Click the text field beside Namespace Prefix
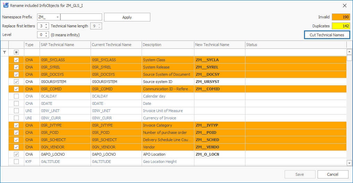353x183 pixels. click(81, 17)
